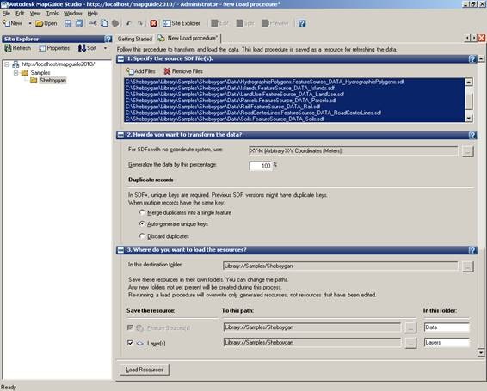Click the Save All icon in the toolbar
The image size is (487, 391).
click(79, 23)
